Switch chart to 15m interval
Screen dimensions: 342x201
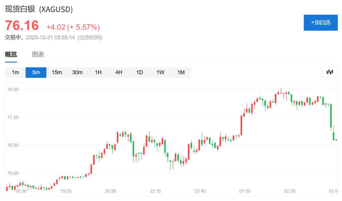pos(57,72)
